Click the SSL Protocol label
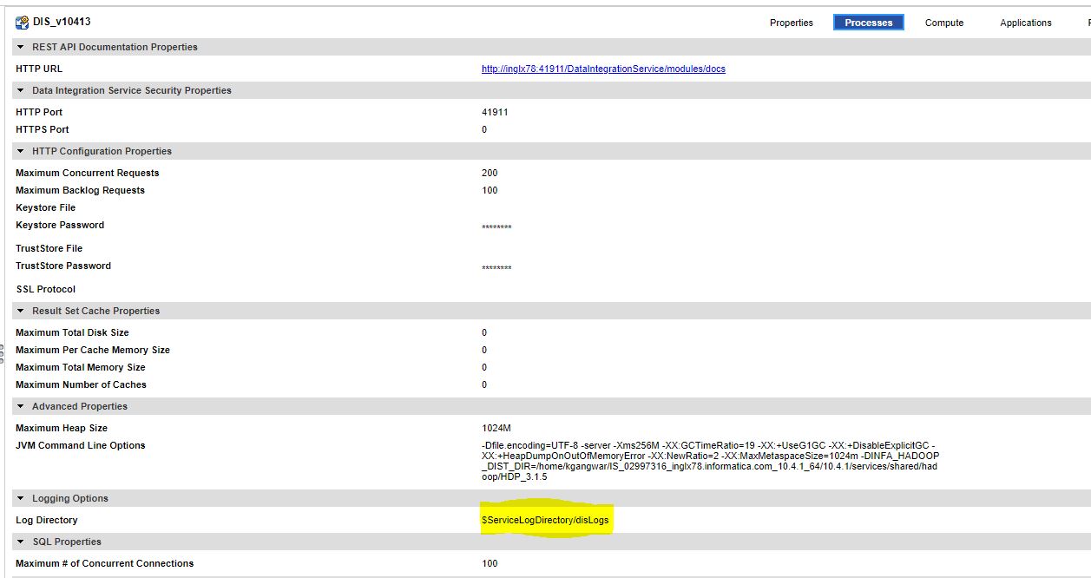Image resolution: width=1091 pixels, height=578 pixels. (46, 289)
